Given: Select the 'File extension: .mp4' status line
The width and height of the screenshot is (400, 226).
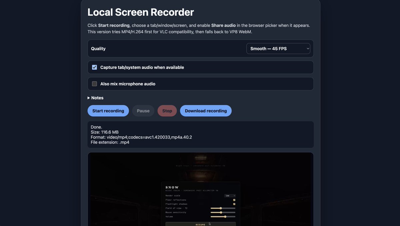Looking at the screenshot, I should click(110, 142).
